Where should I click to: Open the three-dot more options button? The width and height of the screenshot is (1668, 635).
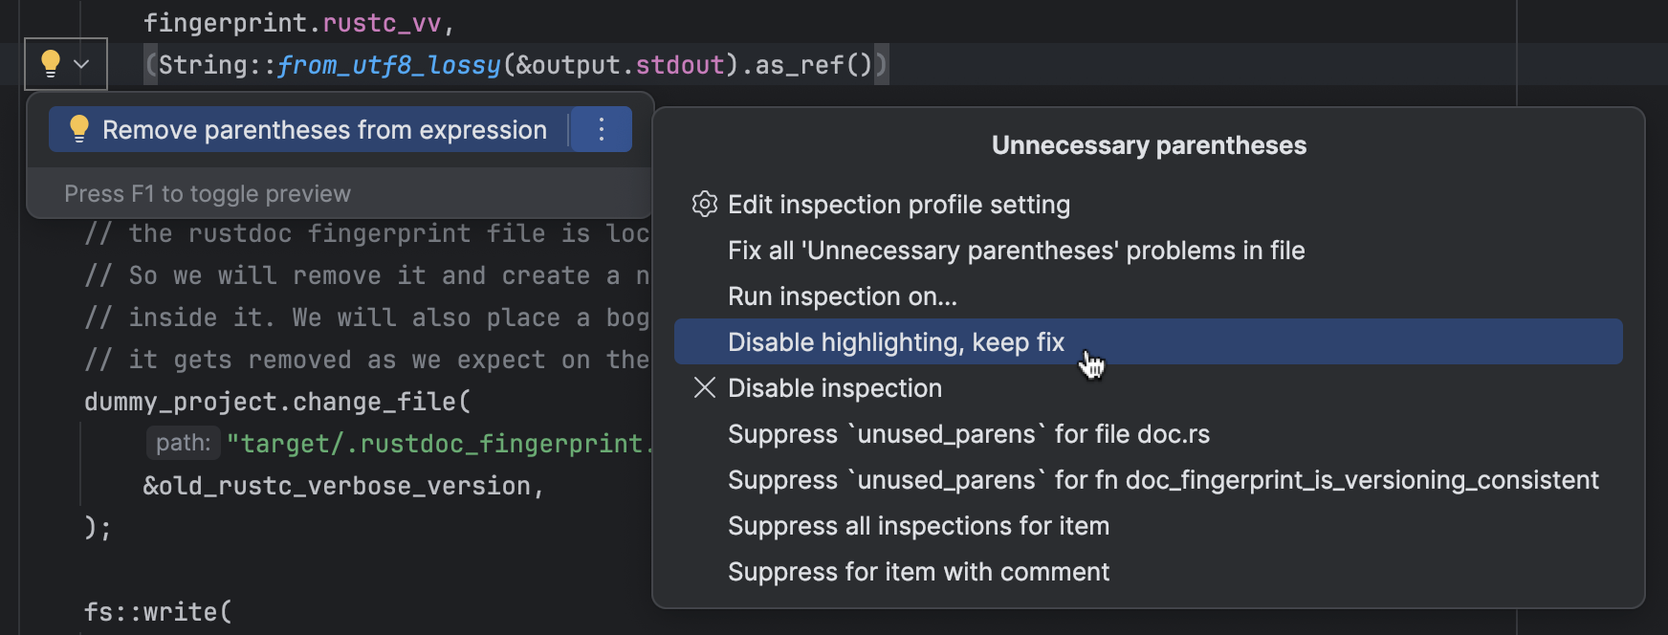[x=602, y=130]
